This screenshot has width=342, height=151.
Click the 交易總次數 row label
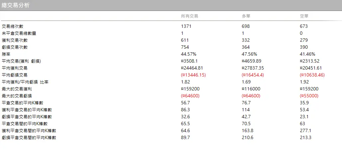pyautogui.click(x=13, y=26)
